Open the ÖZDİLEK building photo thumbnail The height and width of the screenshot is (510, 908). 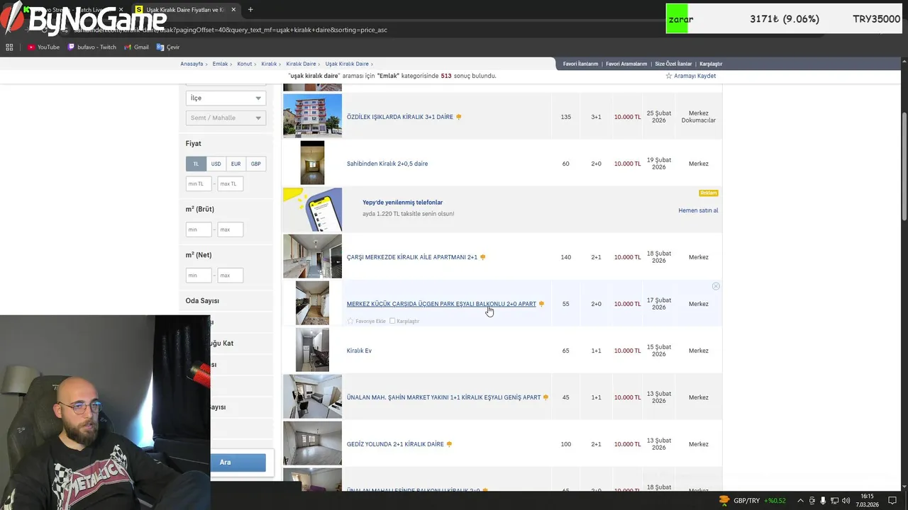(x=312, y=115)
